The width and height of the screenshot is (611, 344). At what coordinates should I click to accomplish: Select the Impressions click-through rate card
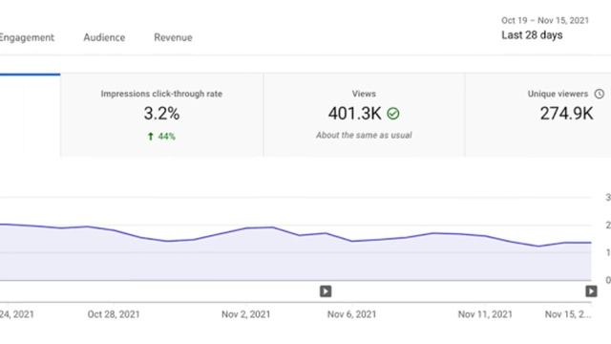point(161,115)
